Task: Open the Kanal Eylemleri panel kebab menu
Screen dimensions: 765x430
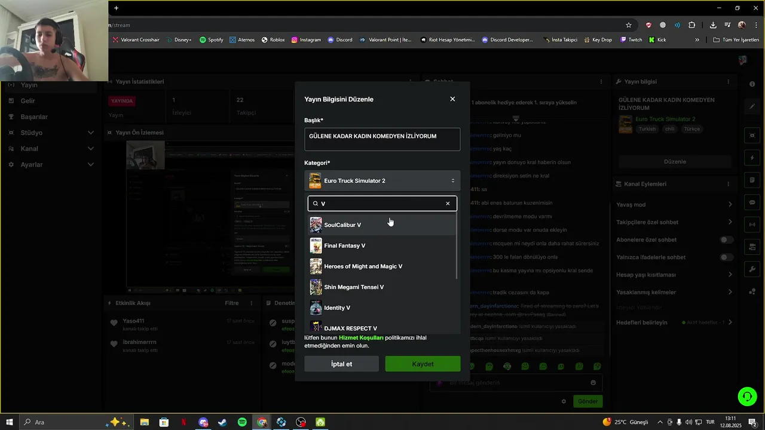Action: pyautogui.click(x=728, y=184)
